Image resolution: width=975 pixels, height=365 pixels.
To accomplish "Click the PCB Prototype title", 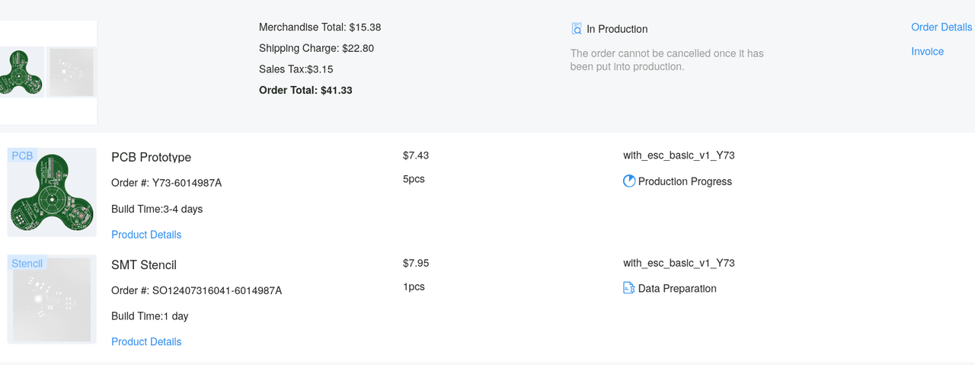I will click(x=151, y=157).
